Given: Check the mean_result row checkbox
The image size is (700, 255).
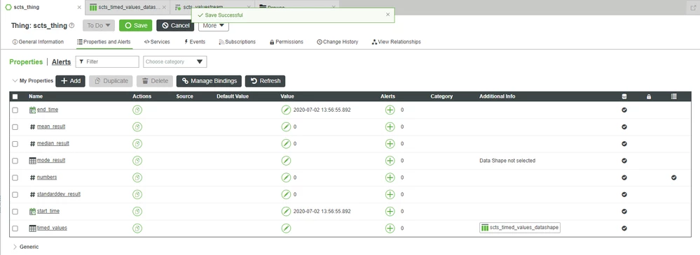Looking at the screenshot, I should pos(15,127).
